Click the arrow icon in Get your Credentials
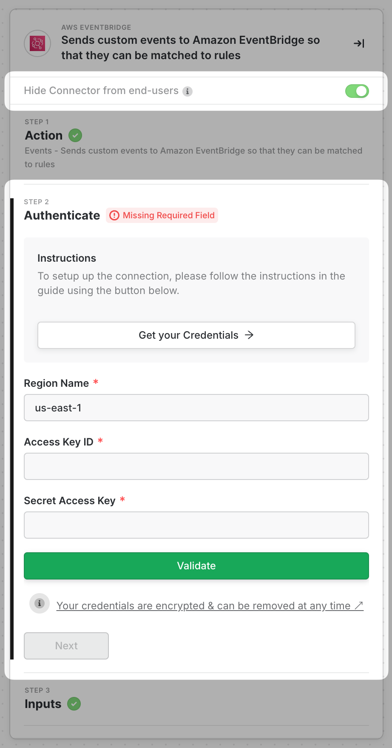Image resolution: width=392 pixels, height=748 pixels. 250,335
